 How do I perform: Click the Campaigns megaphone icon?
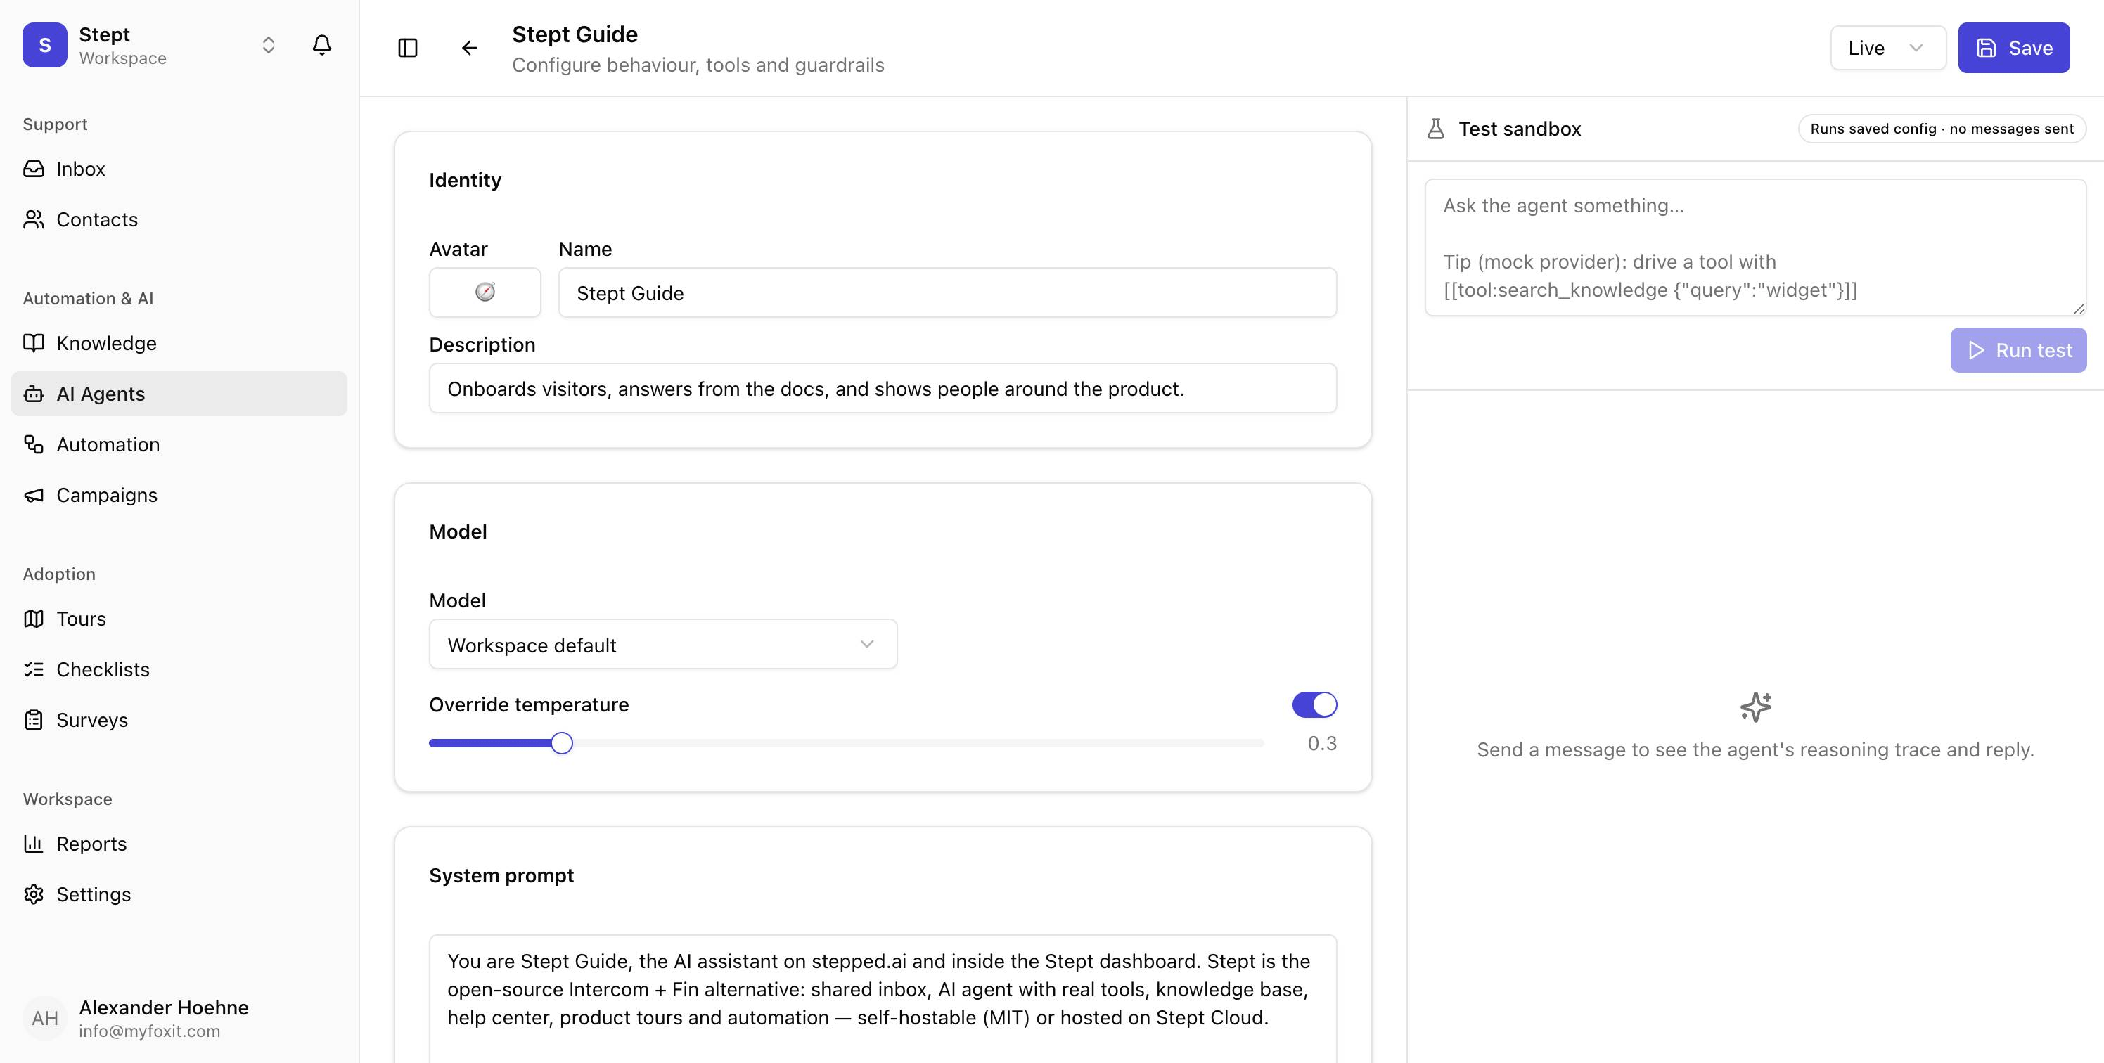pos(34,496)
